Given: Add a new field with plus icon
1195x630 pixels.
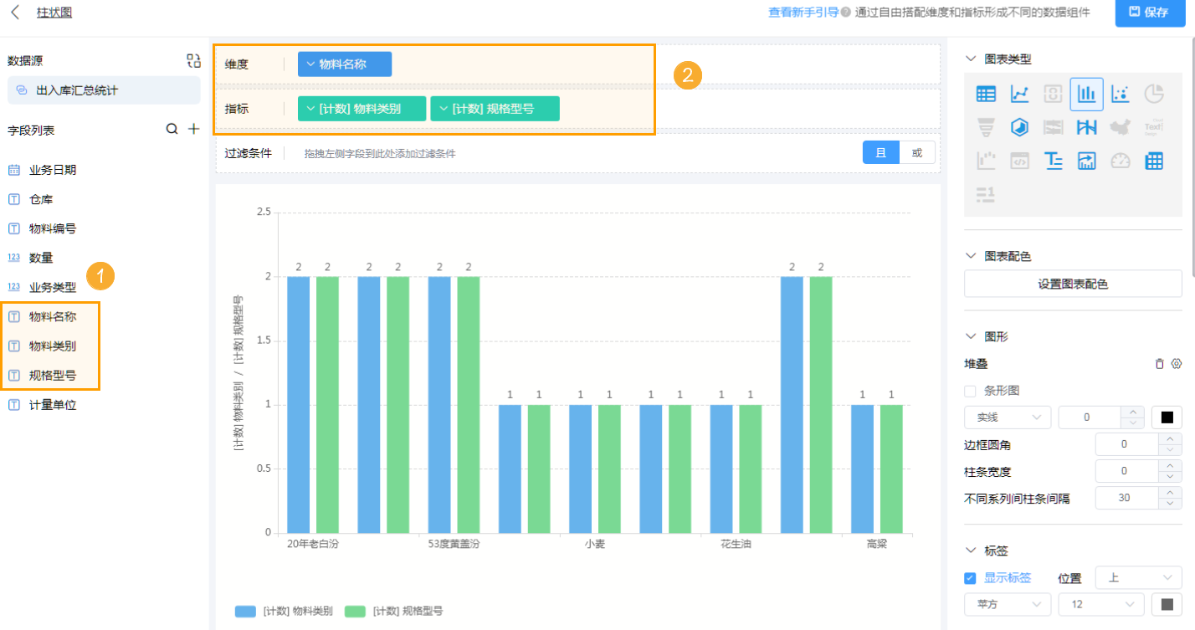Looking at the screenshot, I should point(193,130).
